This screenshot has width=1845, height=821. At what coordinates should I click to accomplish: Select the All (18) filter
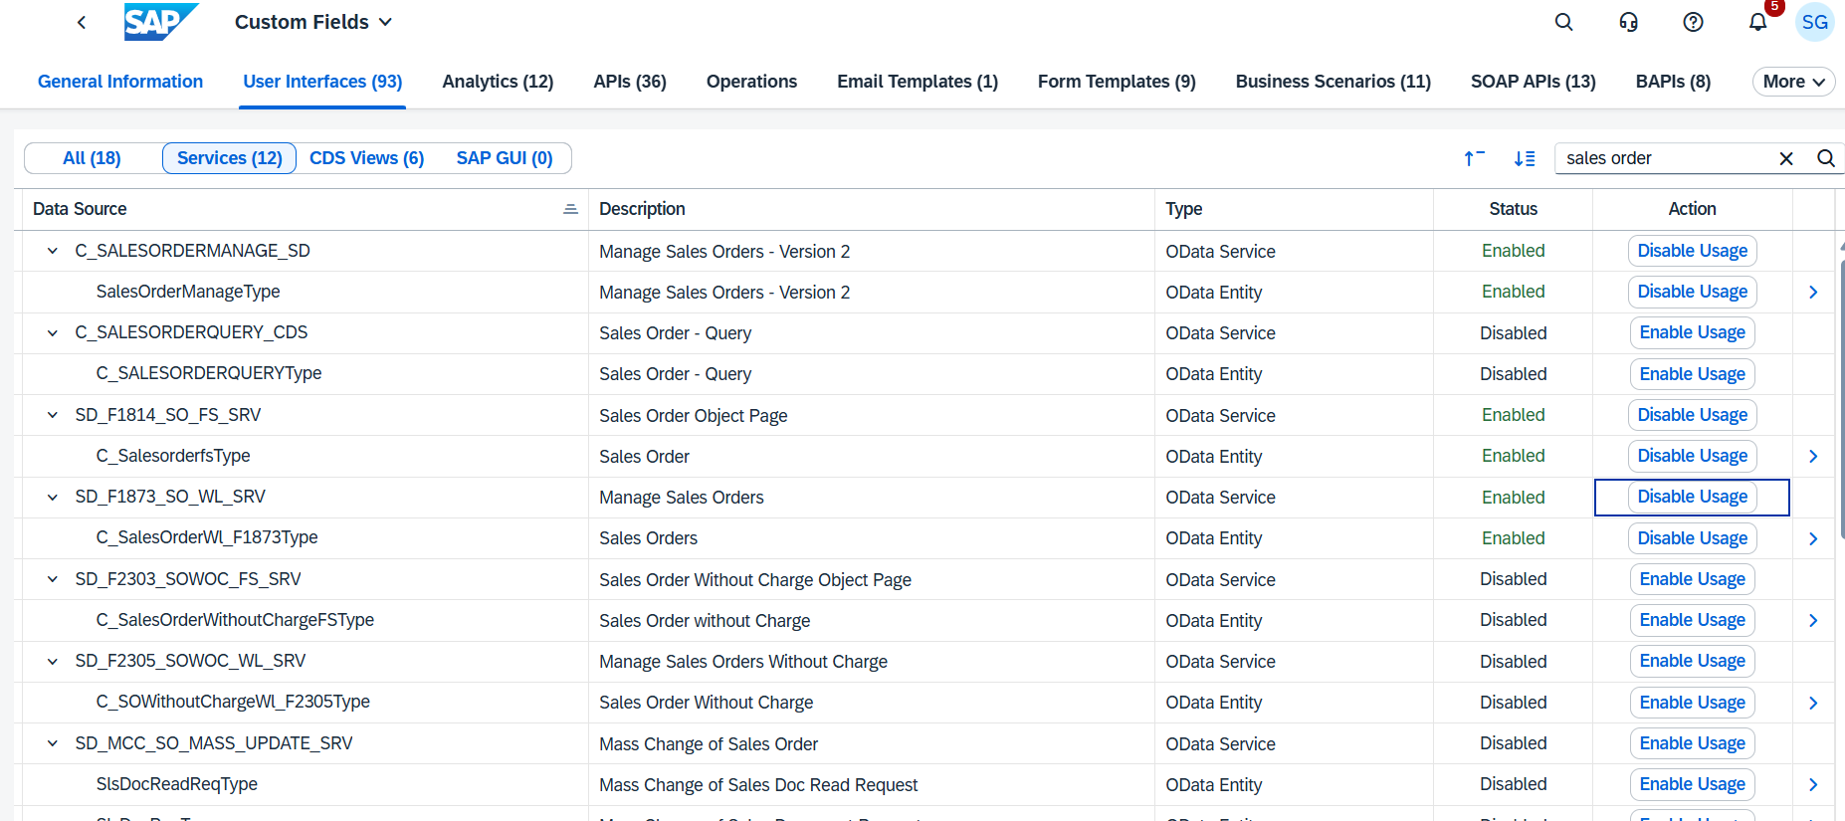coord(92,158)
